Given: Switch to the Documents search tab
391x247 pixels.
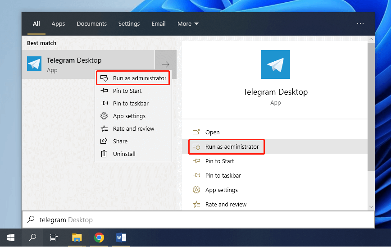Looking at the screenshot, I should tap(91, 24).
